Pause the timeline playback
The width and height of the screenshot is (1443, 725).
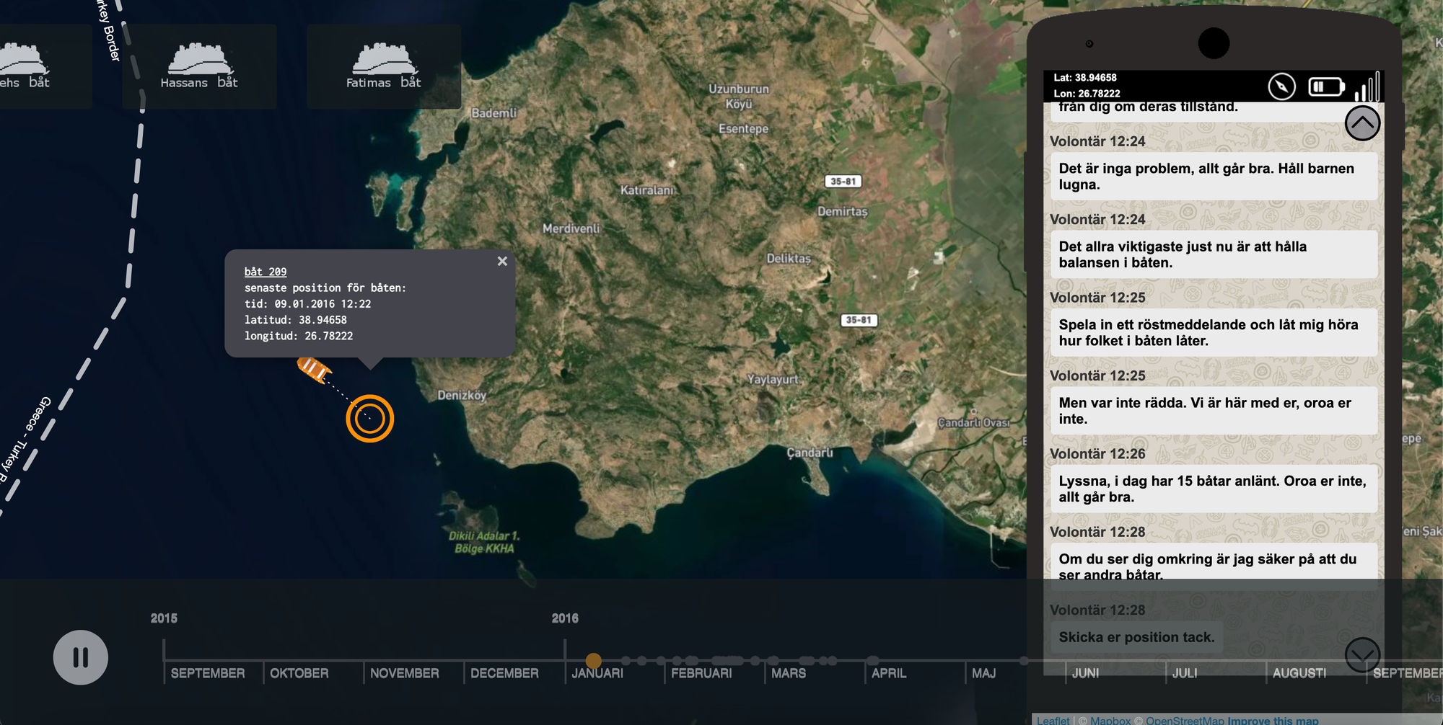tap(80, 657)
